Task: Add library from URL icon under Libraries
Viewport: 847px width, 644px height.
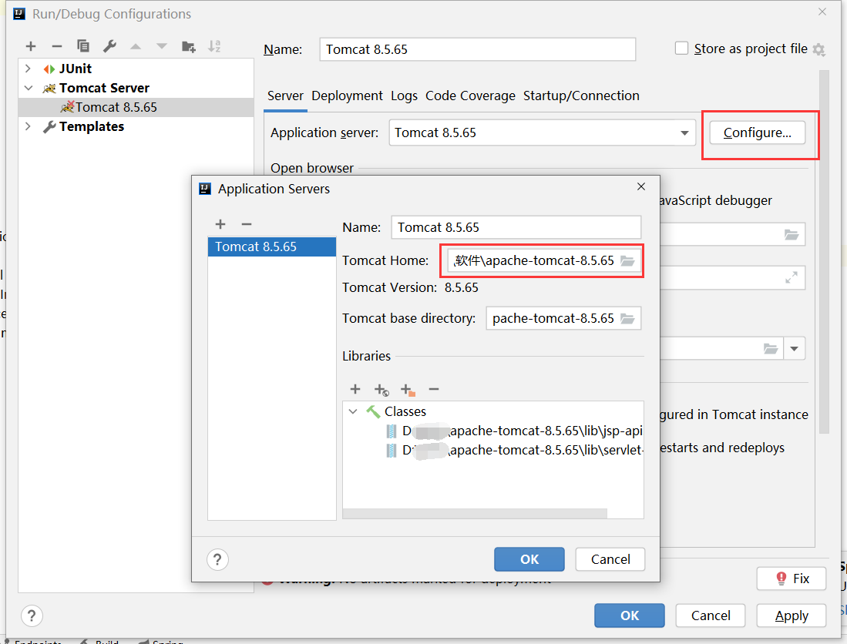Action: tap(381, 390)
